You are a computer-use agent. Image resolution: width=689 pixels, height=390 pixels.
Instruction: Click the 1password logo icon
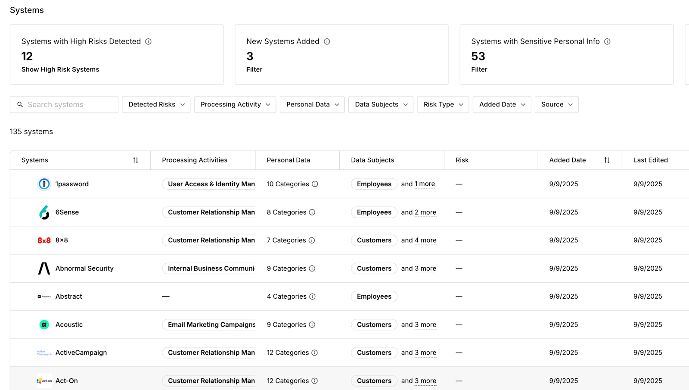44,184
